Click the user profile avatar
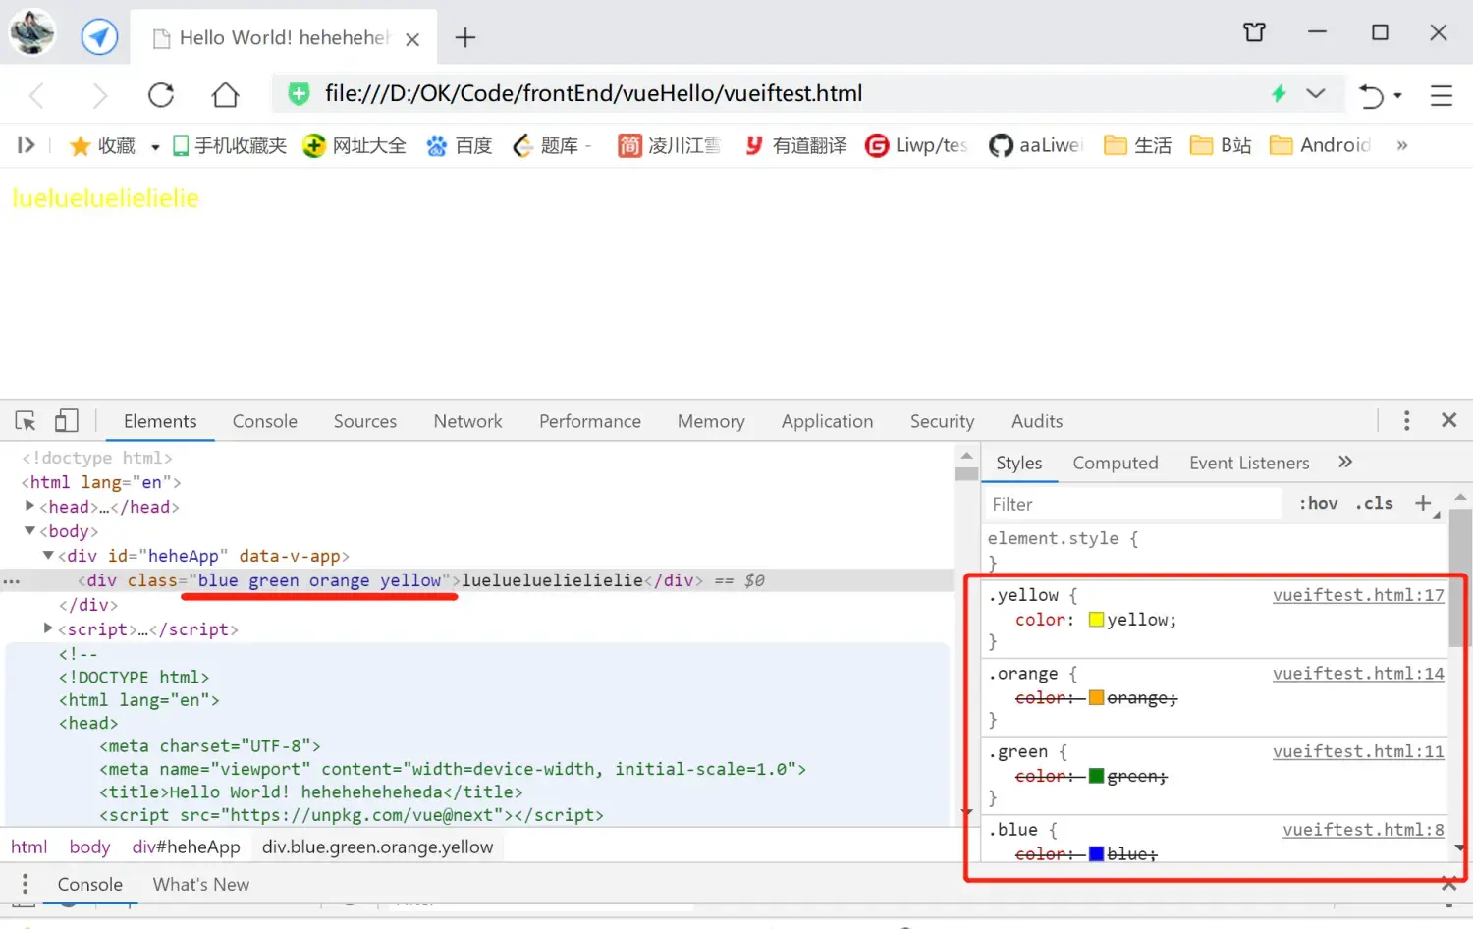The height and width of the screenshot is (929, 1473). (x=32, y=32)
